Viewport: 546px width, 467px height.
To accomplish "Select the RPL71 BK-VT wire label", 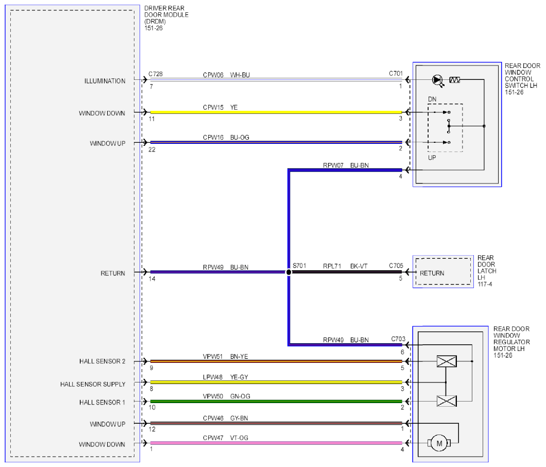I will [345, 266].
